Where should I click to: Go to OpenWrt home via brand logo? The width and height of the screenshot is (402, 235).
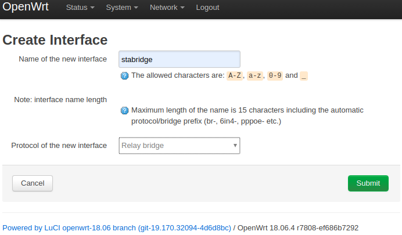26,6
